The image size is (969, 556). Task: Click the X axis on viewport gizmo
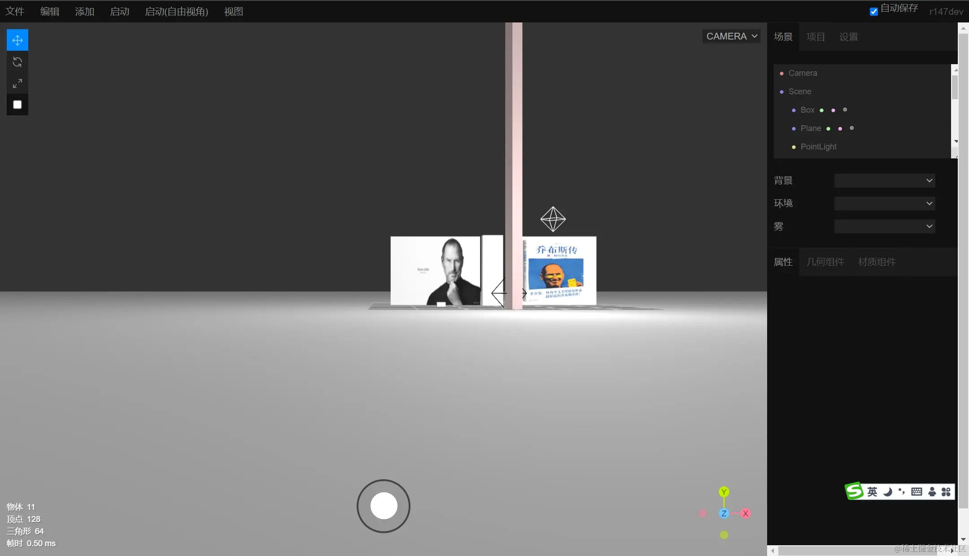click(x=746, y=513)
